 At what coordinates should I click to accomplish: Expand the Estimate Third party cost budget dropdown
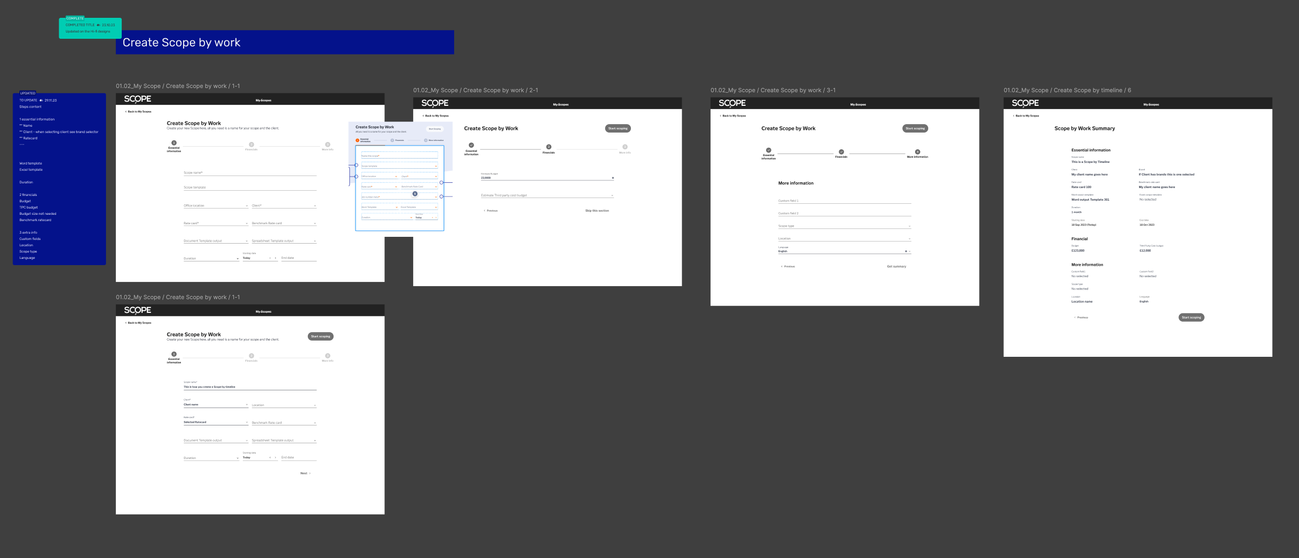point(547,195)
